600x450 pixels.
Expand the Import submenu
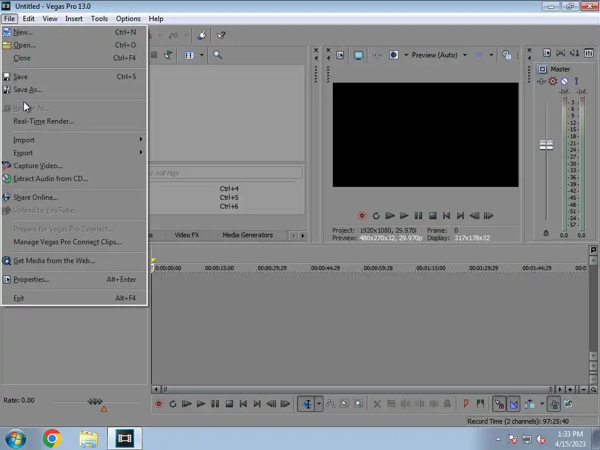click(74, 140)
